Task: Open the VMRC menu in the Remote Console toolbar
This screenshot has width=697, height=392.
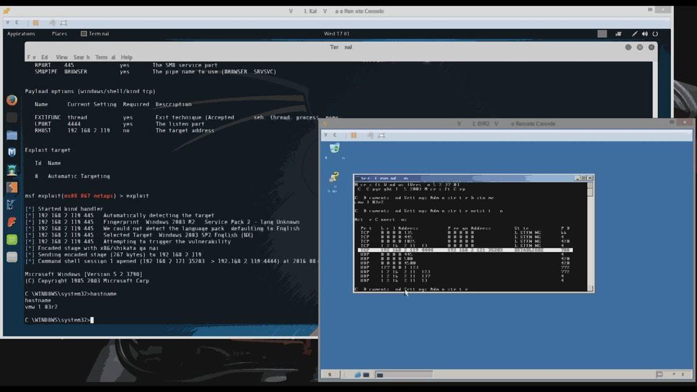Action: 7,21
